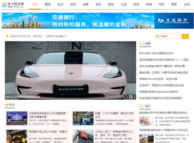Open 正荣地产：预期2021年 article
The image size is (194, 143).
pyautogui.click(x=161, y=85)
